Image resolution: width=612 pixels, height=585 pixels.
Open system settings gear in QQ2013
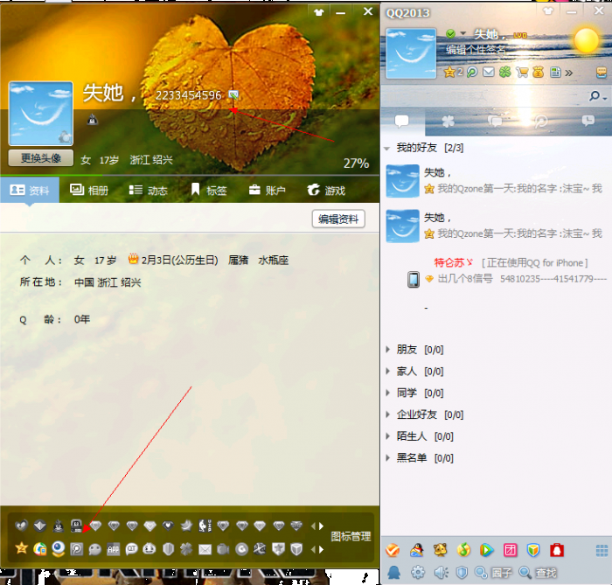pyautogui.click(x=418, y=573)
